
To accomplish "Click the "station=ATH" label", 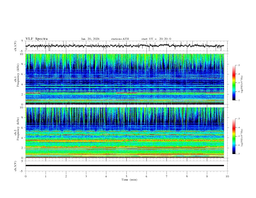I will tap(120, 39).
